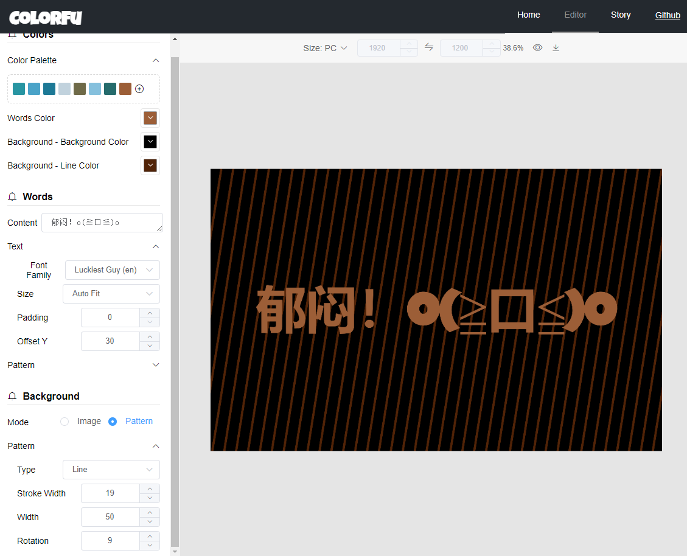The height and width of the screenshot is (556, 687).
Task: Select Pattern background mode
Action: point(113,422)
